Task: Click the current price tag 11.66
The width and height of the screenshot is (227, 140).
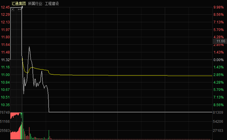Action: 221,41
